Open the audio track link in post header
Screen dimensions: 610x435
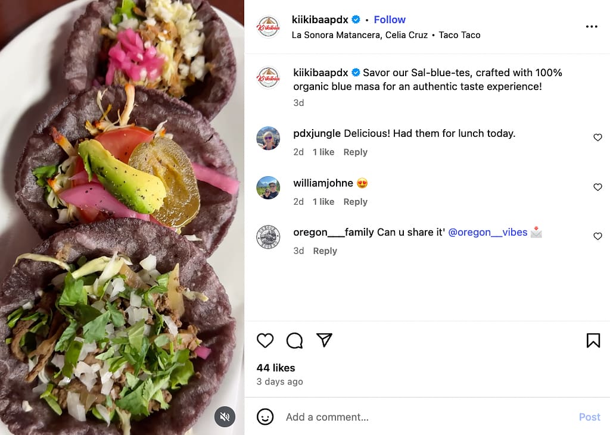click(x=359, y=35)
